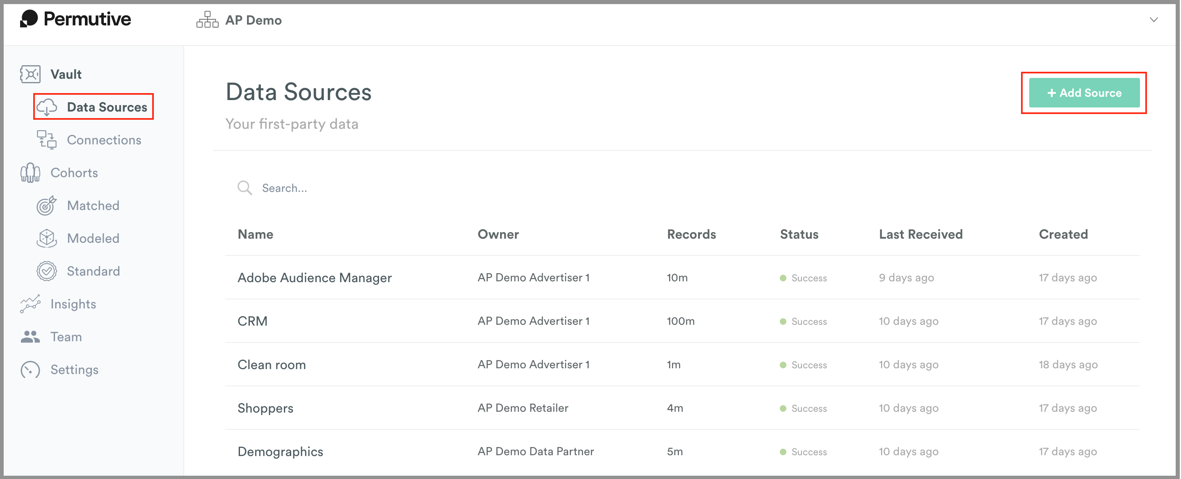Open Settings in the sidebar
The image size is (1181, 479).
(x=74, y=370)
